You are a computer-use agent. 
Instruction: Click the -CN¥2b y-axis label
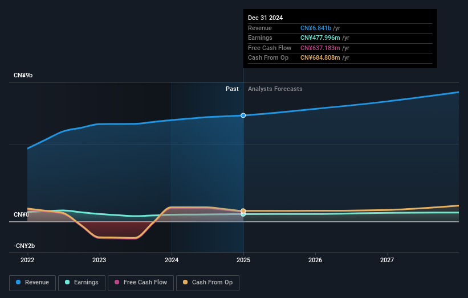pos(24,246)
